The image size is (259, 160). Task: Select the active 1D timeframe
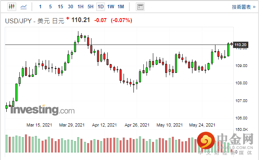coord(101,7)
